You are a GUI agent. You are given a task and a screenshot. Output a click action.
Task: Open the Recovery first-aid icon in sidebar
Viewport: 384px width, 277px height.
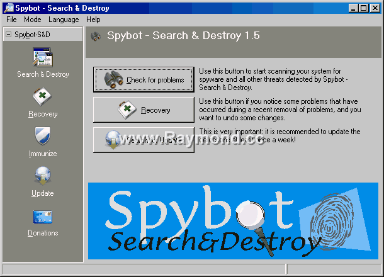[42, 97]
